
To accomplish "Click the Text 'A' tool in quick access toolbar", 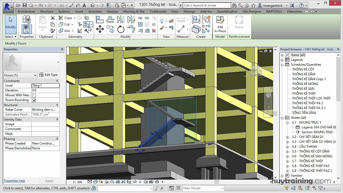I will click(84, 5).
